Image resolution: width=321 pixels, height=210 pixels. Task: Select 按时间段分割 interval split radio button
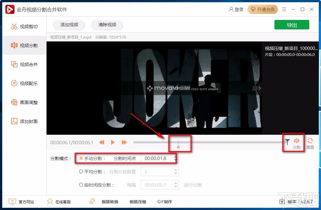coord(81,185)
